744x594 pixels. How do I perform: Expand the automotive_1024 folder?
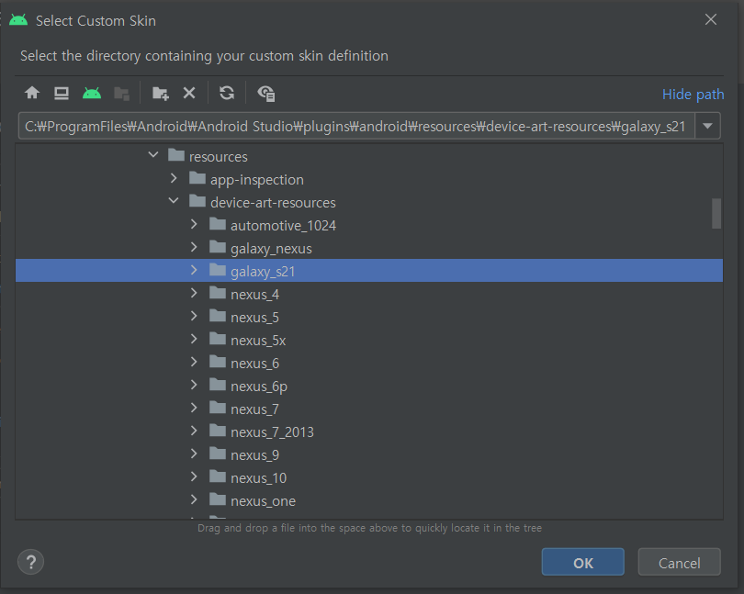pyautogui.click(x=194, y=224)
